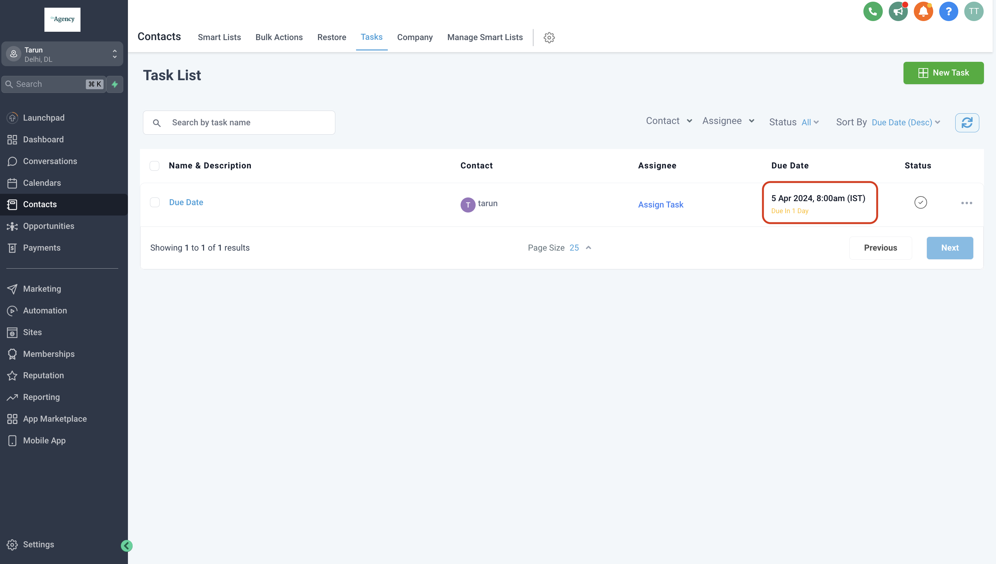
Task: Select all tasks header checkbox
Action: [x=154, y=166]
